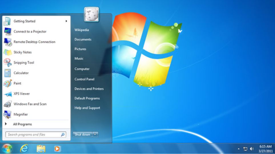Expand the Getting Started submenu arrow
Screen dimensions: 275x154
pyautogui.click(x=66, y=21)
